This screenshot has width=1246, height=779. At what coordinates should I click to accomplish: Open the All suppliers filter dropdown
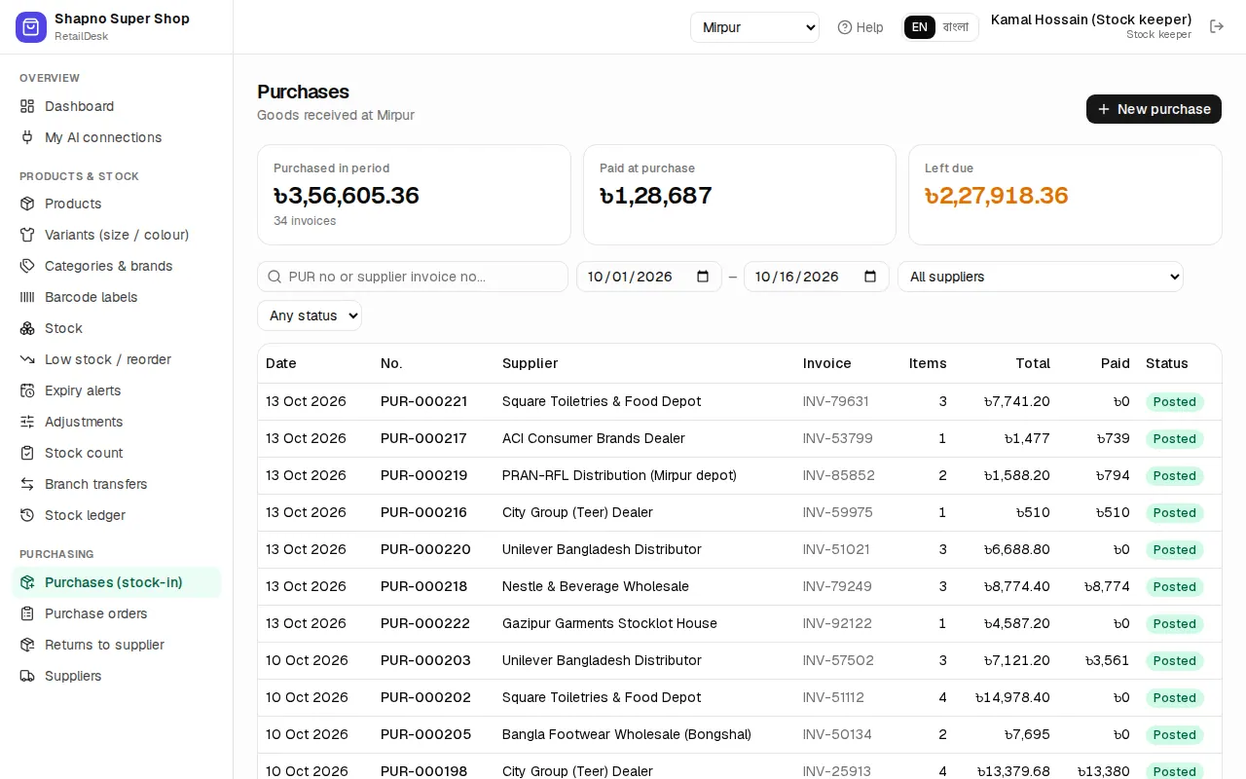[x=1040, y=277]
